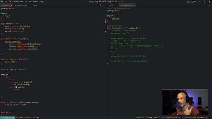Viewport: 212px width, 119px height.
Task: Click 'type Server struct' line in main.go
Action: [x=11, y=23]
